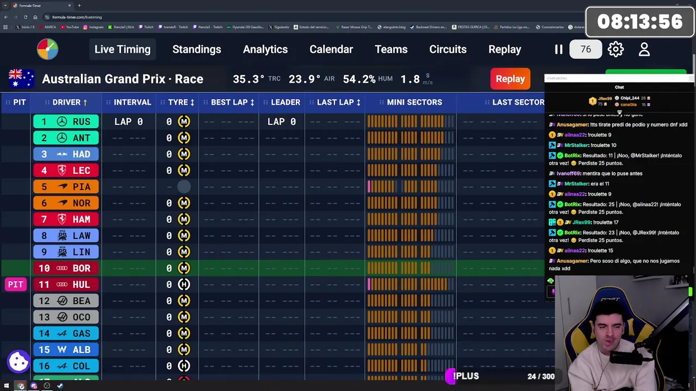Viewport: 696px width, 391px height.
Task: Open the cookie preferences icon
Action: tap(18, 361)
